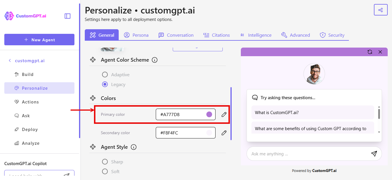Click the Ask me anything chat input

pyautogui.click(x=314, y=154)
